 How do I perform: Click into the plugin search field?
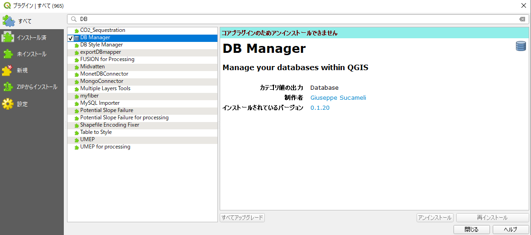click(296, 19)
